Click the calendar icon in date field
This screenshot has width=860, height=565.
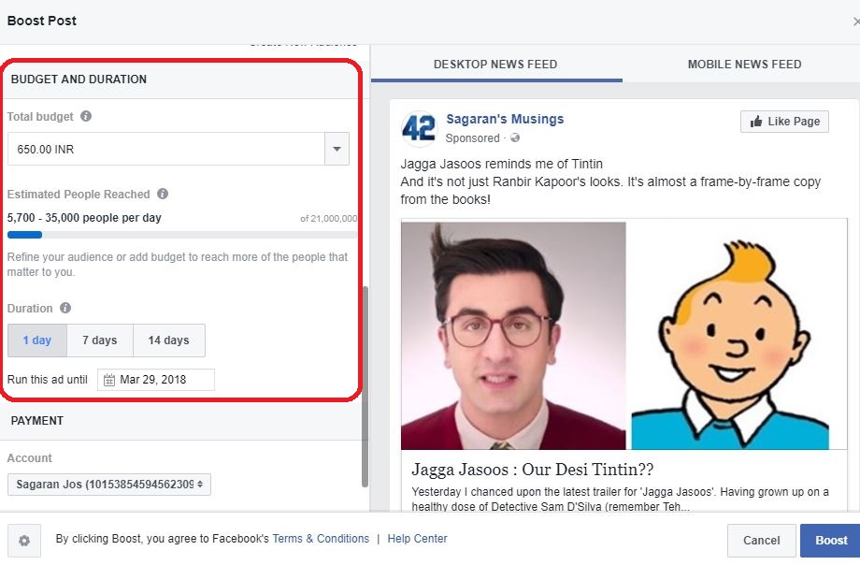[x=109, y=380]
